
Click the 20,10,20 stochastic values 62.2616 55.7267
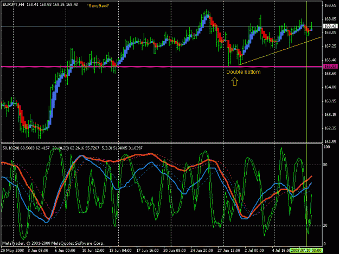coord(76,148)
